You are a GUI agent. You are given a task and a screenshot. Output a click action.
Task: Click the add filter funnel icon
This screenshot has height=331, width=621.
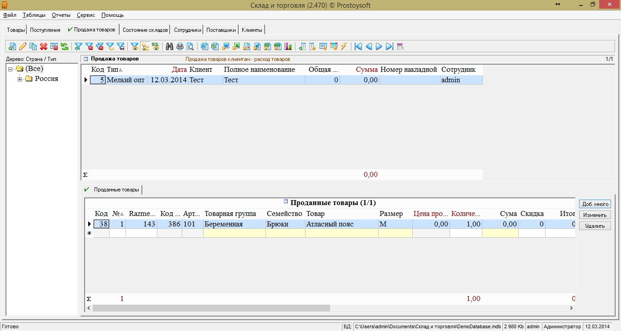(78, 46)
